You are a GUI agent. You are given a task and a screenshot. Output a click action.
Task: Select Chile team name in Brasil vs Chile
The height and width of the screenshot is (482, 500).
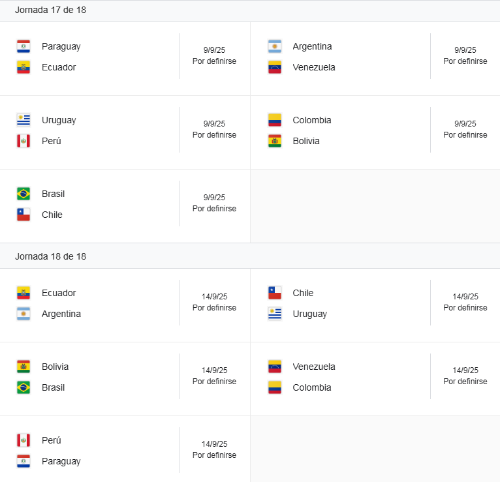[52, 215]
